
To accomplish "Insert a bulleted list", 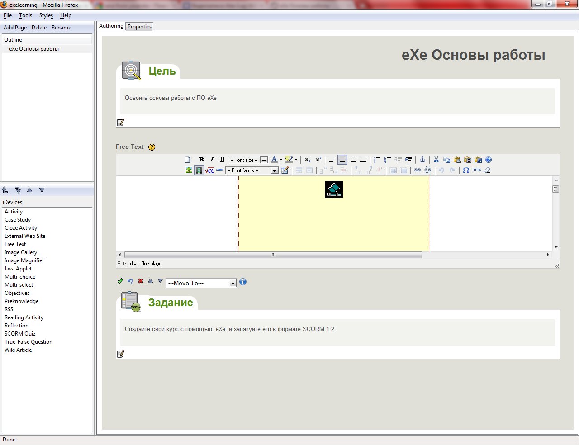I will pos(377,160).
